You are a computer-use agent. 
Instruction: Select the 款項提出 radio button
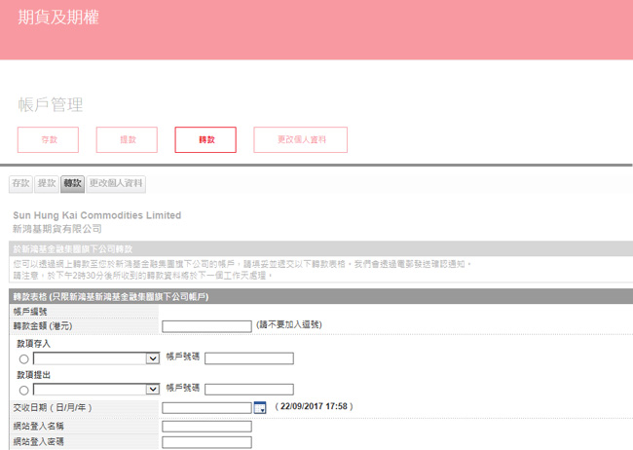[x=23, y=390]
